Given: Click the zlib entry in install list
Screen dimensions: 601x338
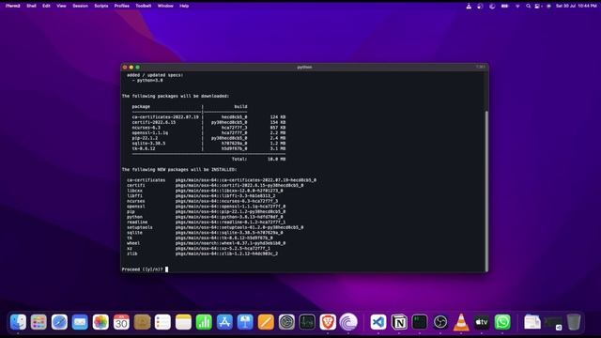Looking at the screenshot, I should click(x=203, y=253).
